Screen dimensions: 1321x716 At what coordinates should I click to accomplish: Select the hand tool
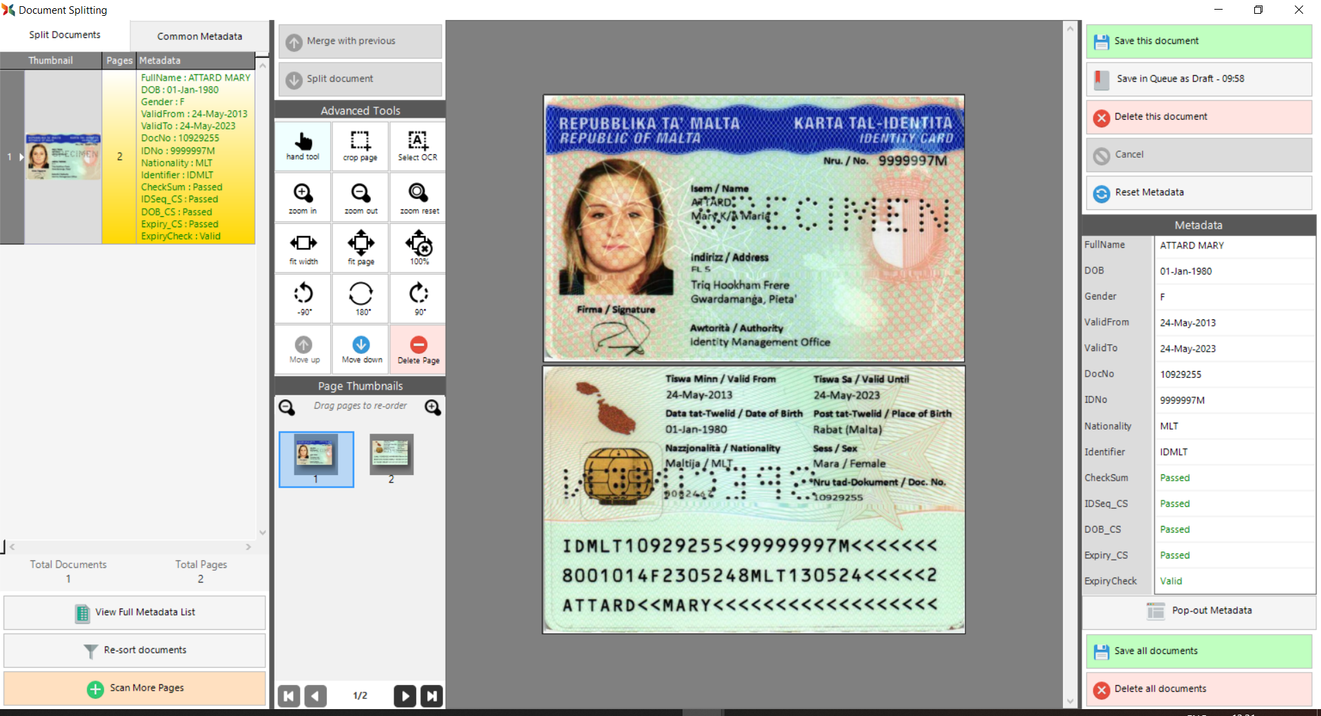pyautogui.click(x=303, y=146)
